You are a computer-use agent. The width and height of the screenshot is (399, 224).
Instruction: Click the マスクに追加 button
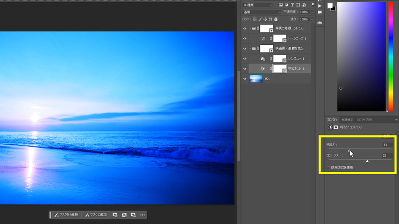click(x=96, y=215)
